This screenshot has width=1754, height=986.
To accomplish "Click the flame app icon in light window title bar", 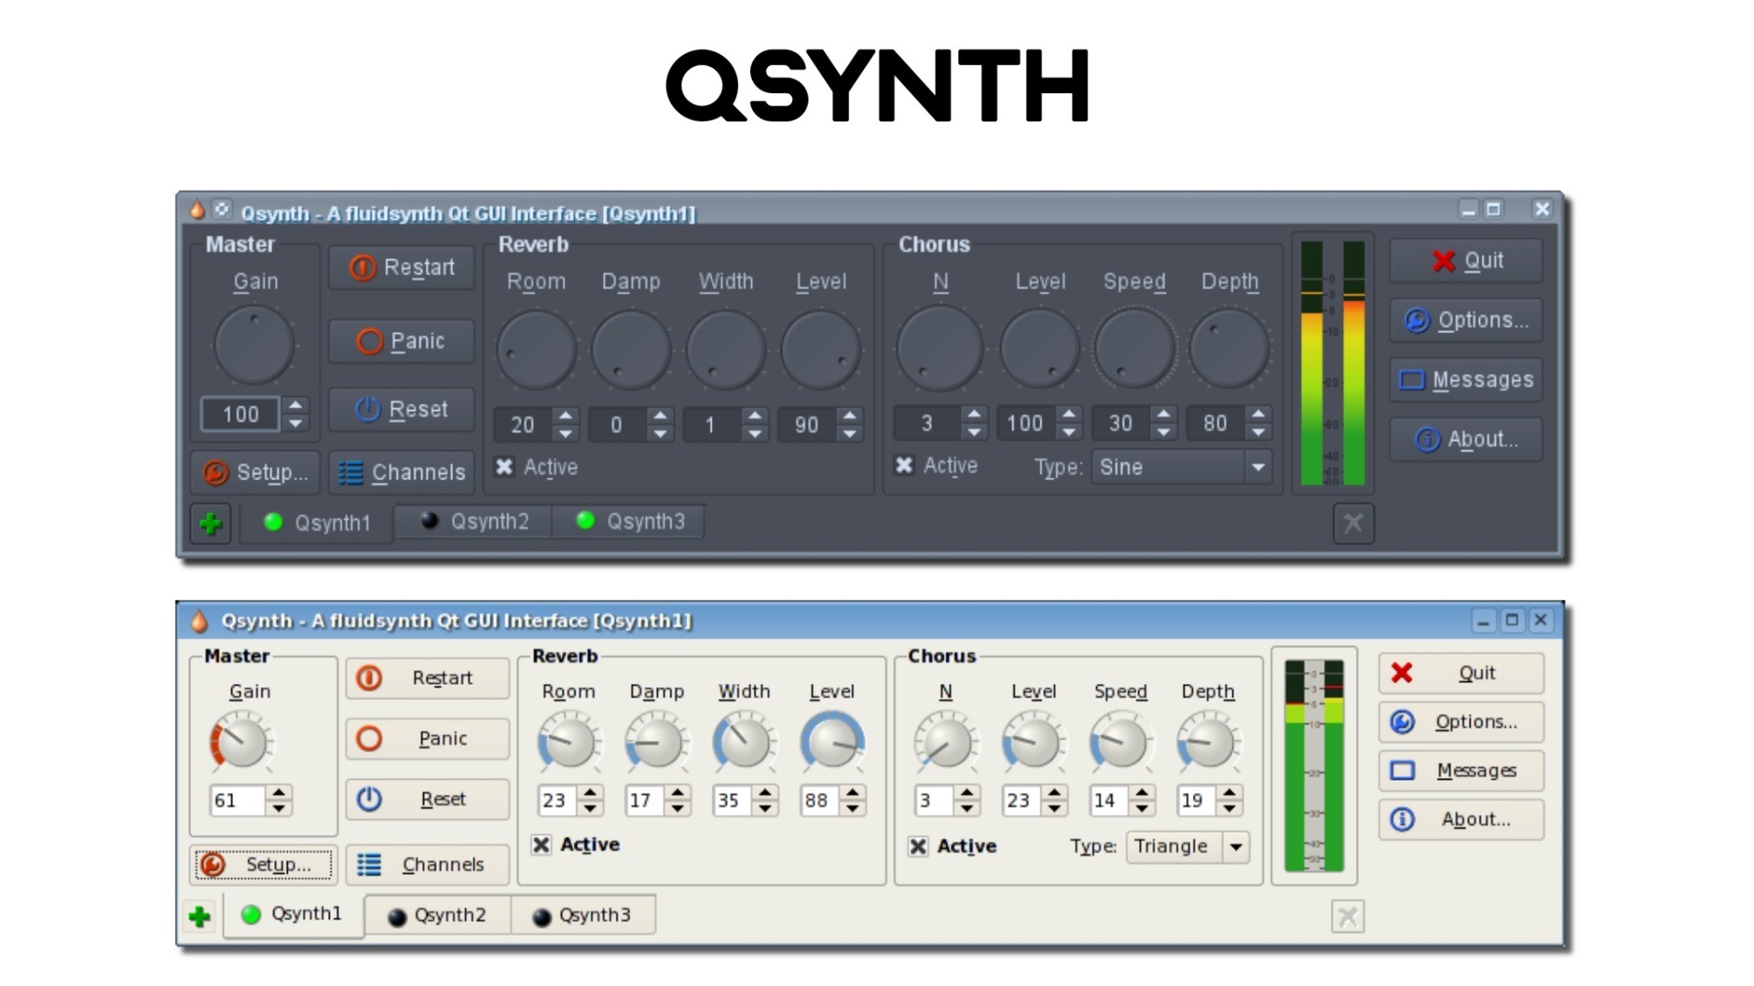I will [199, 622].
